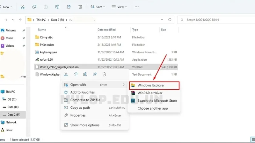The image size is (255, 143).
Task: Expand the recent locations chevron
Action: point(13,20)
